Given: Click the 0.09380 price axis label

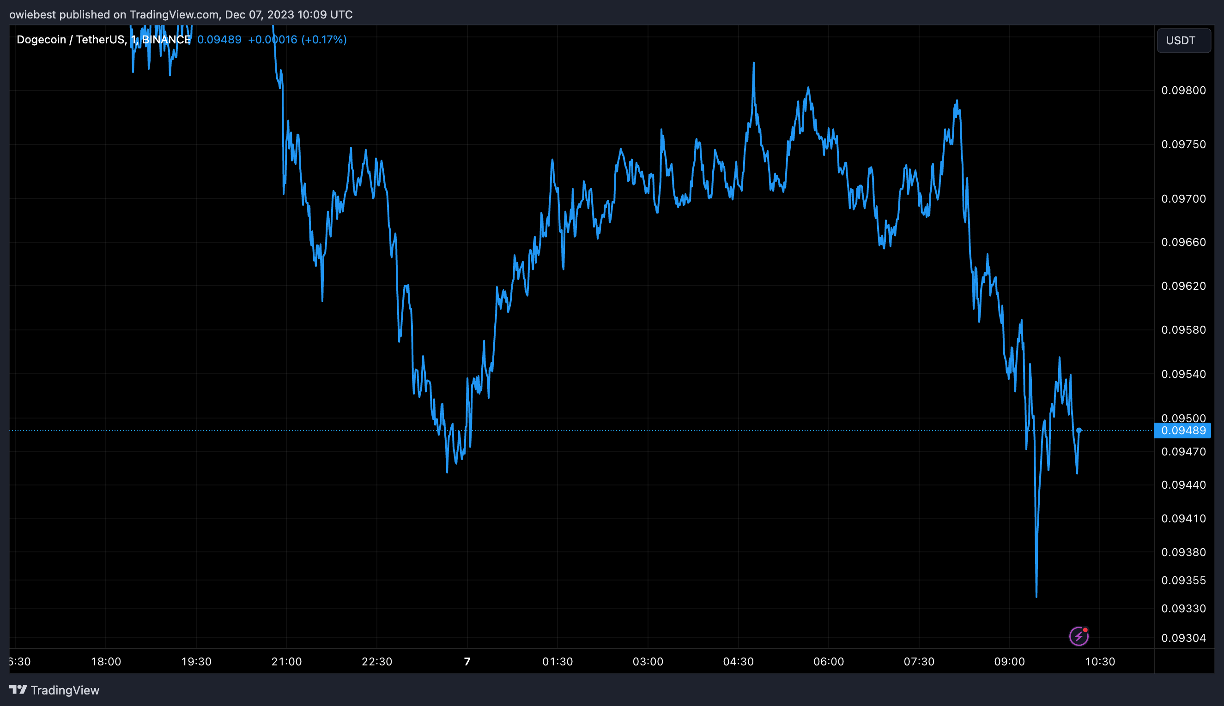Looking at the screenshot, I should [1183, 552].
